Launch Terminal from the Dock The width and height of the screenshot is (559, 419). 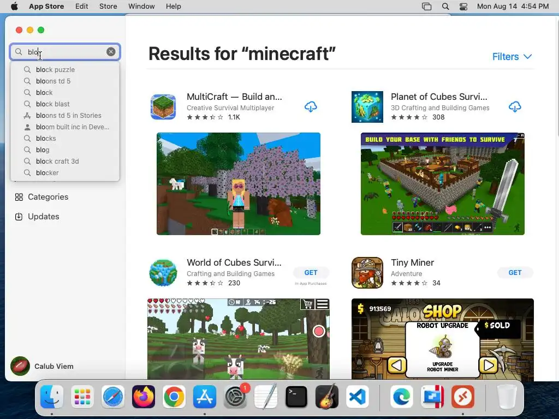[x=296, y=397]
